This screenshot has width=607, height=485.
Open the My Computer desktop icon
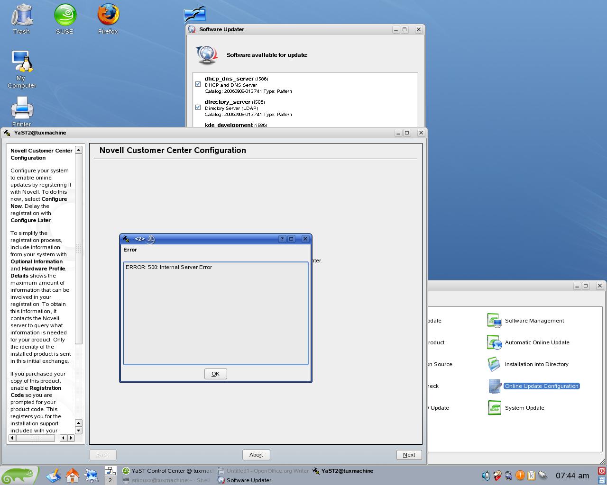pyautogui.click(x=21, y=69)
